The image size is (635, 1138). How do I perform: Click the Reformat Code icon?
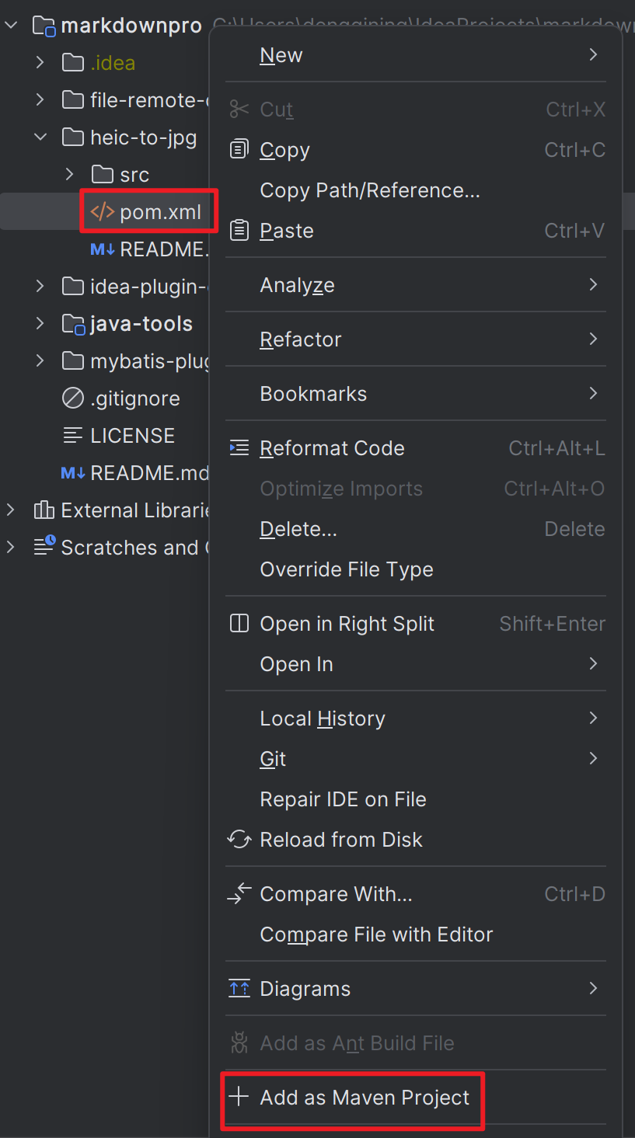tap(239, 447)
